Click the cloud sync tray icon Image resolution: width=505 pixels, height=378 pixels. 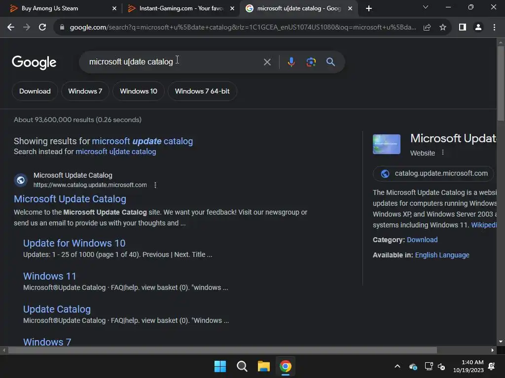click(x=413, y=366)
